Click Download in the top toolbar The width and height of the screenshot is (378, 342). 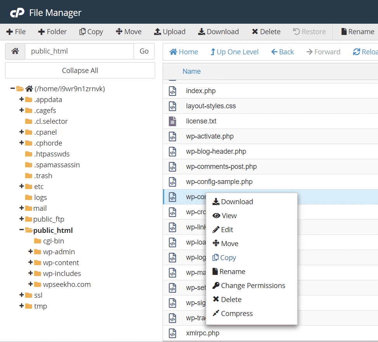pos(218,31)
